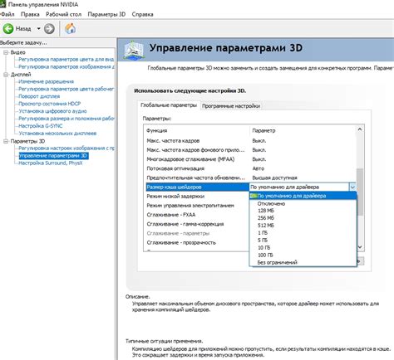
Task: Select Макс. частота кадров фонового приложения row
Action: (251, 150)
